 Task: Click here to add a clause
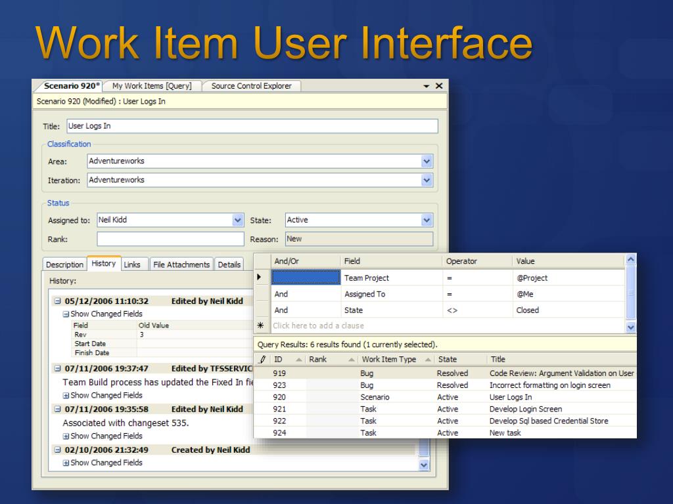[318, 325]
